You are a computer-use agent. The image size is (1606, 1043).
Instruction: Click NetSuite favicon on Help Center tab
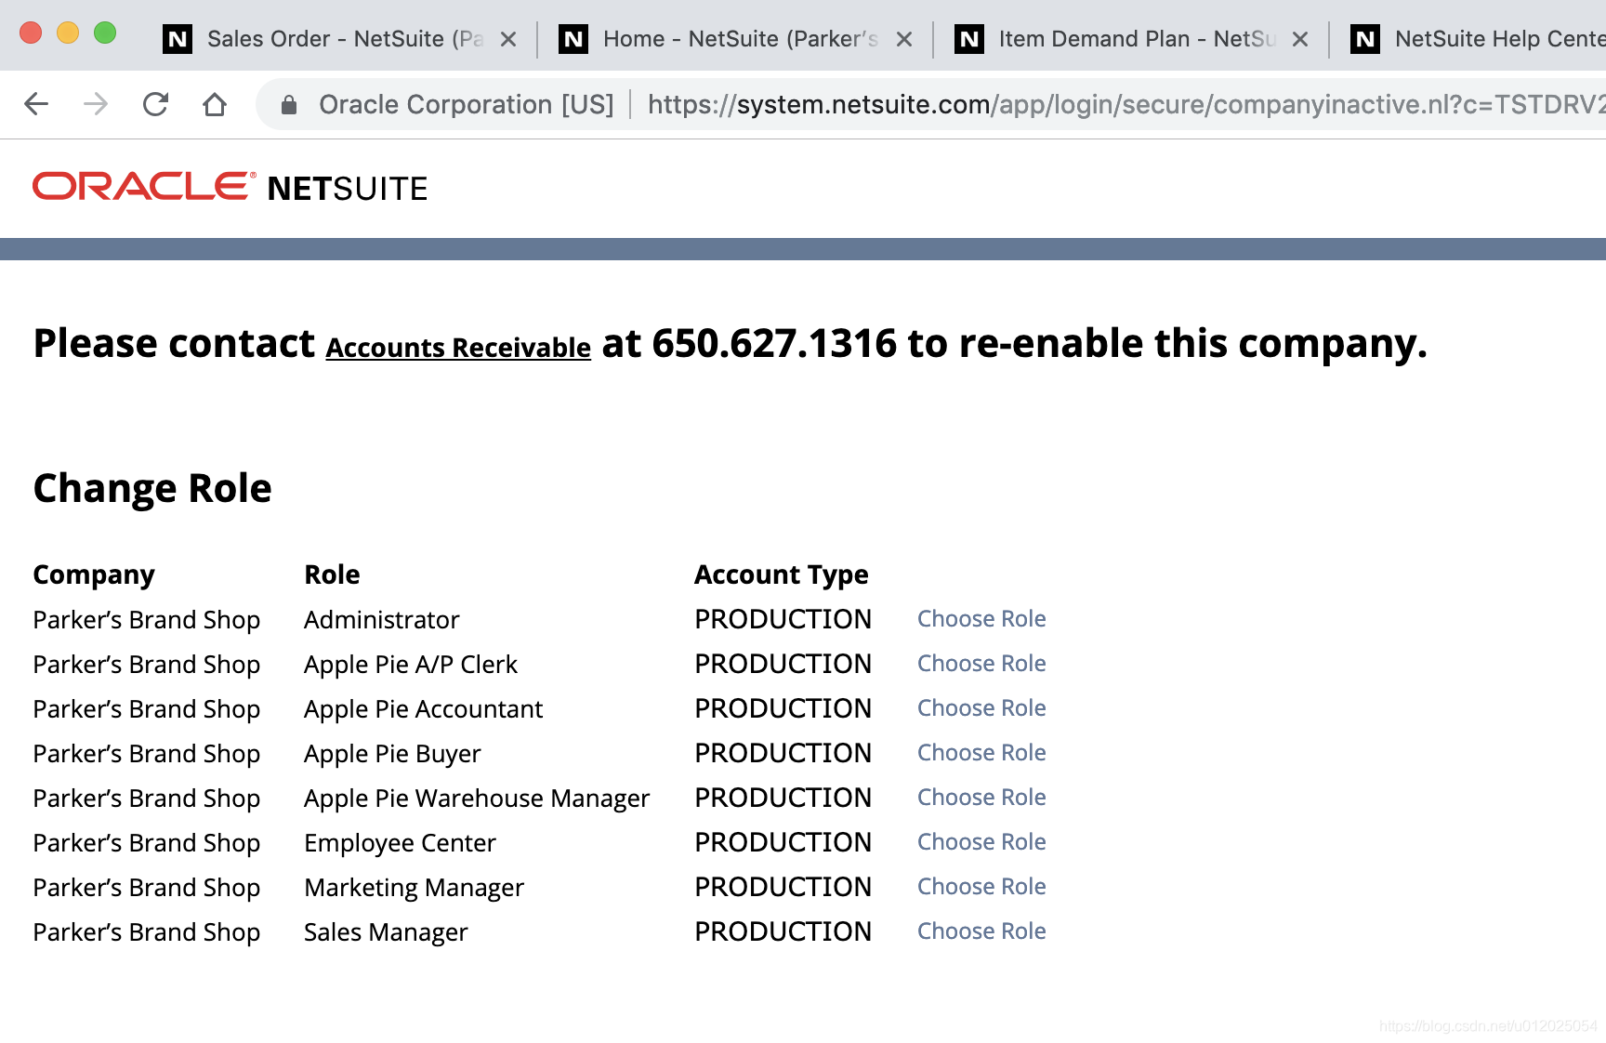(x=1365, y=39)
